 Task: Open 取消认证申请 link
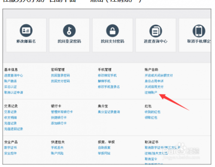click(x=13, y=92)
